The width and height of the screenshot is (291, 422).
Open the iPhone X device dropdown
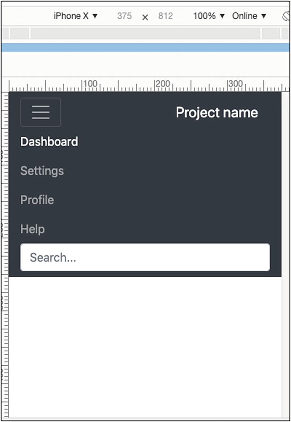[x=76, y=16]
